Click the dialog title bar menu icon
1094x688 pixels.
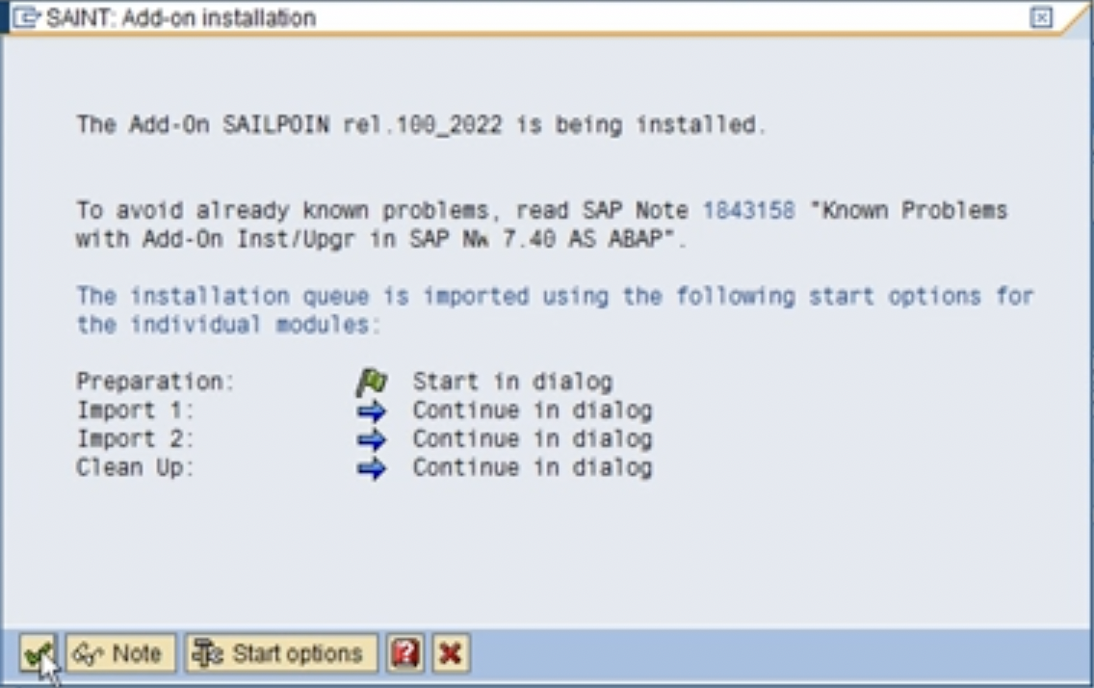coord(27,17)
